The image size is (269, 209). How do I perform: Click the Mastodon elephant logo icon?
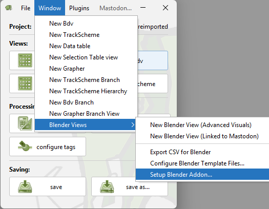pos(9,8)
